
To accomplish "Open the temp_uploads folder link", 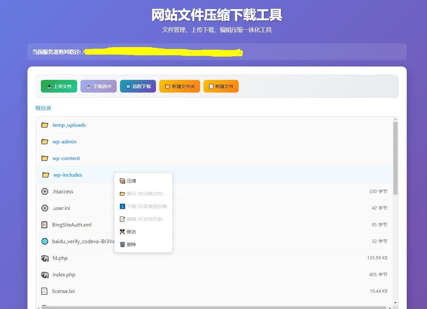I will click(x=69, y=125).
